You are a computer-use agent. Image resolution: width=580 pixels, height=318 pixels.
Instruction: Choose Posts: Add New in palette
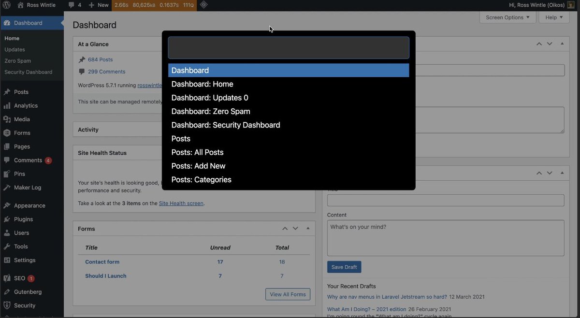coord(289,166)
